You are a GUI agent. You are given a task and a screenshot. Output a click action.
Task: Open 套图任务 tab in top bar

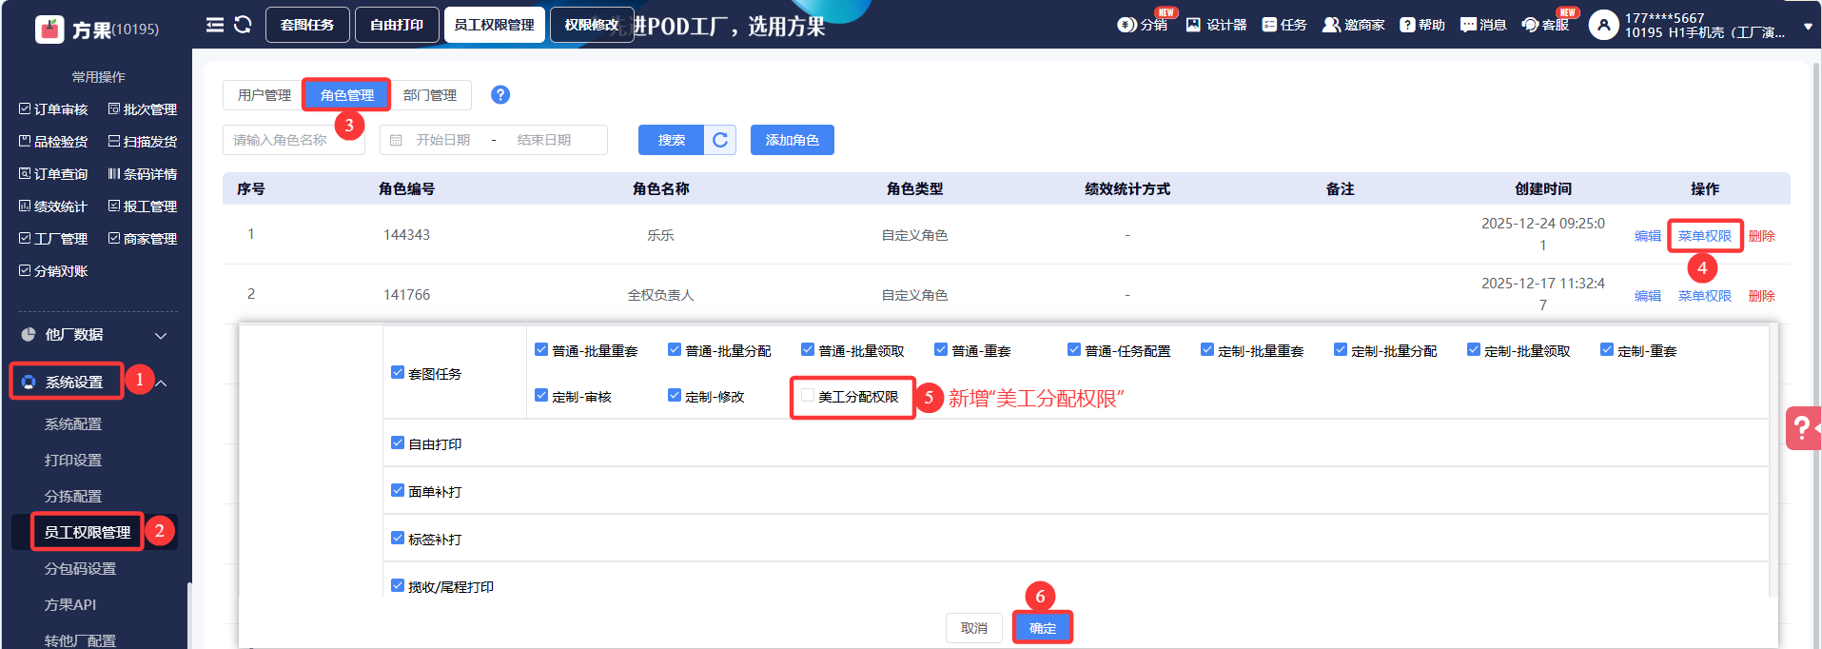307,25
